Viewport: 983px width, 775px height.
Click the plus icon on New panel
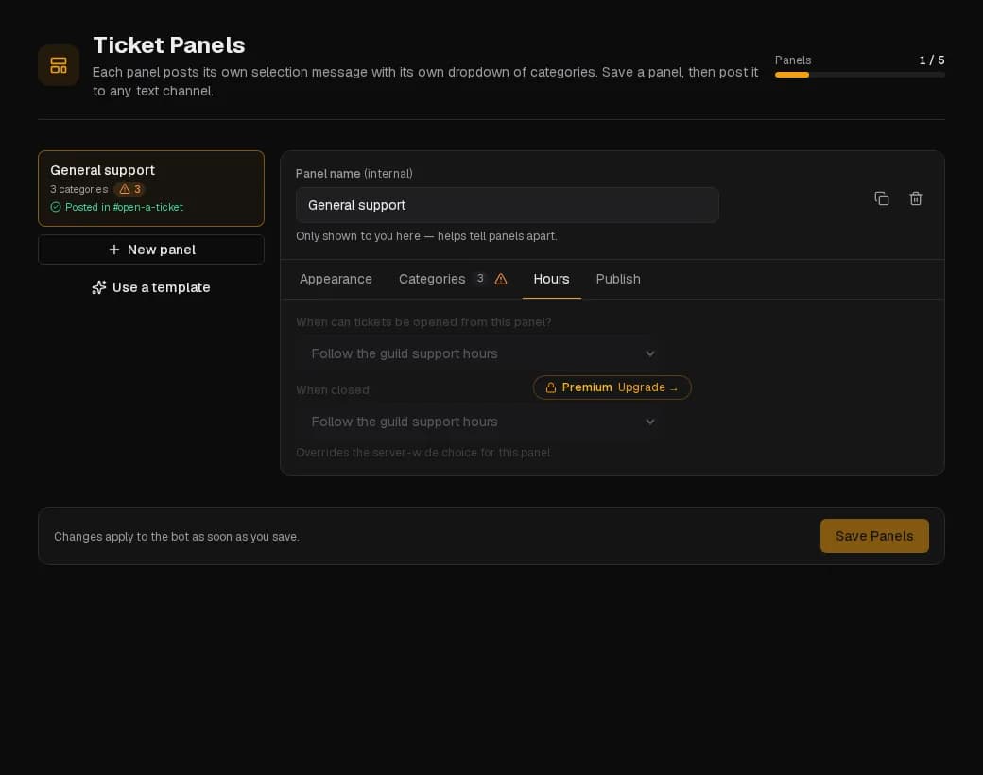(x=114, y=250)
